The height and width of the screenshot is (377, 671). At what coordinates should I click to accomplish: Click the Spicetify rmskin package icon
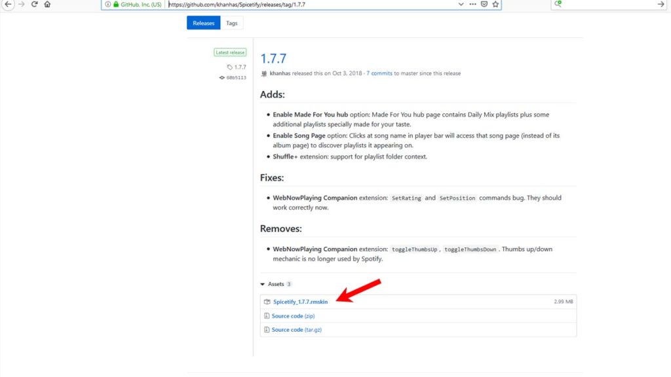coord(267,302)
